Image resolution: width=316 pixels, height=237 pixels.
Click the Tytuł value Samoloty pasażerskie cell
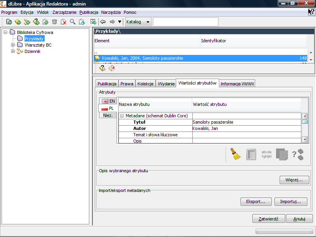[x=246, y=122]
